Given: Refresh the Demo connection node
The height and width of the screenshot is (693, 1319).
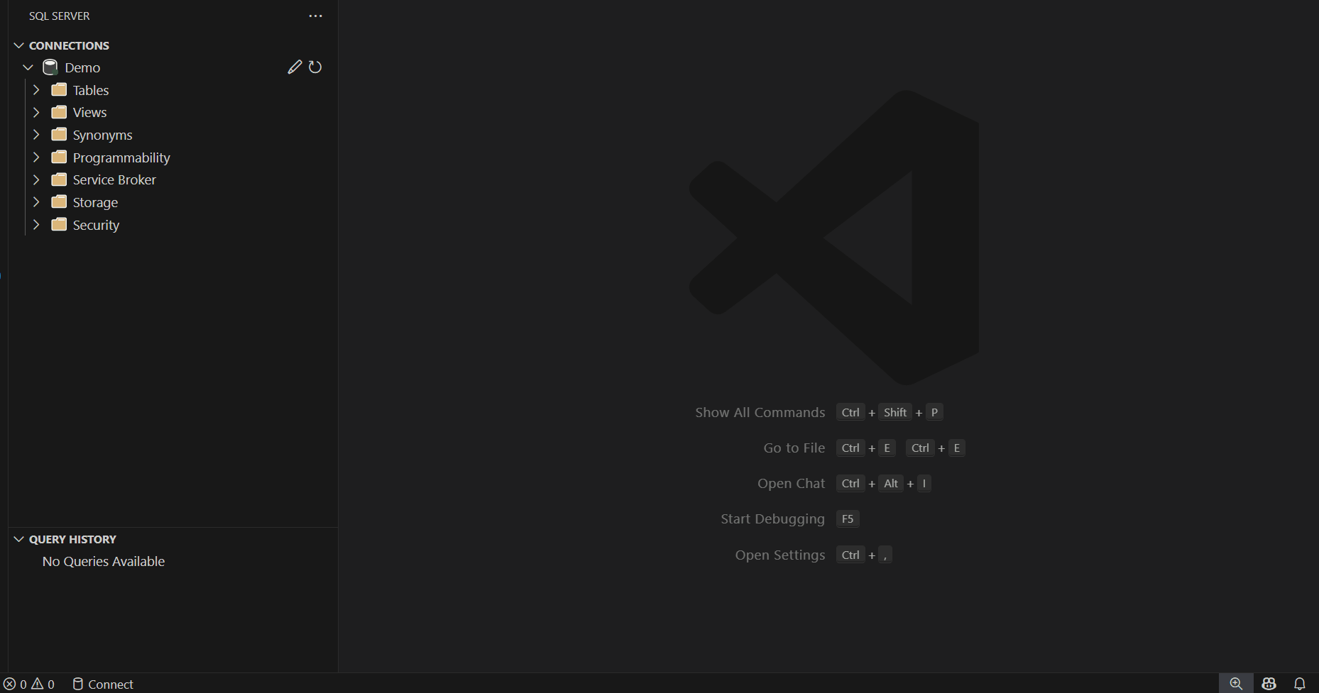Looking at the screenshot, I should [x=315, y=67].
